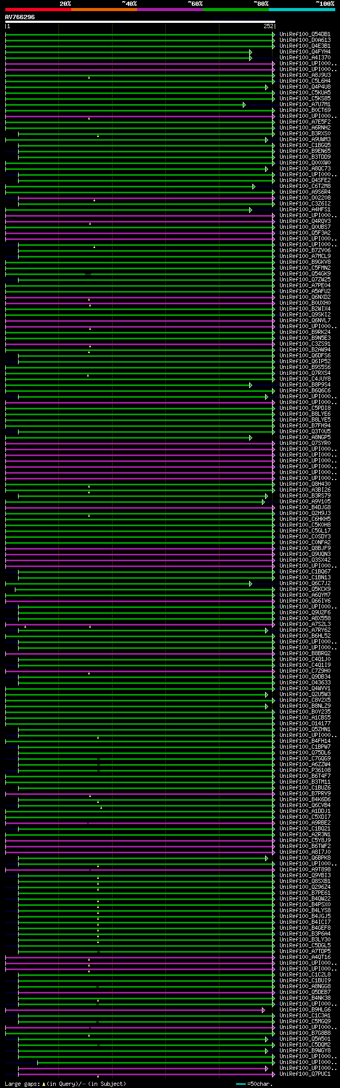This screenshot has height=1088, width=340.
Task: Select label UniRef100_A8NGP5
Action: tap(305, 438)
